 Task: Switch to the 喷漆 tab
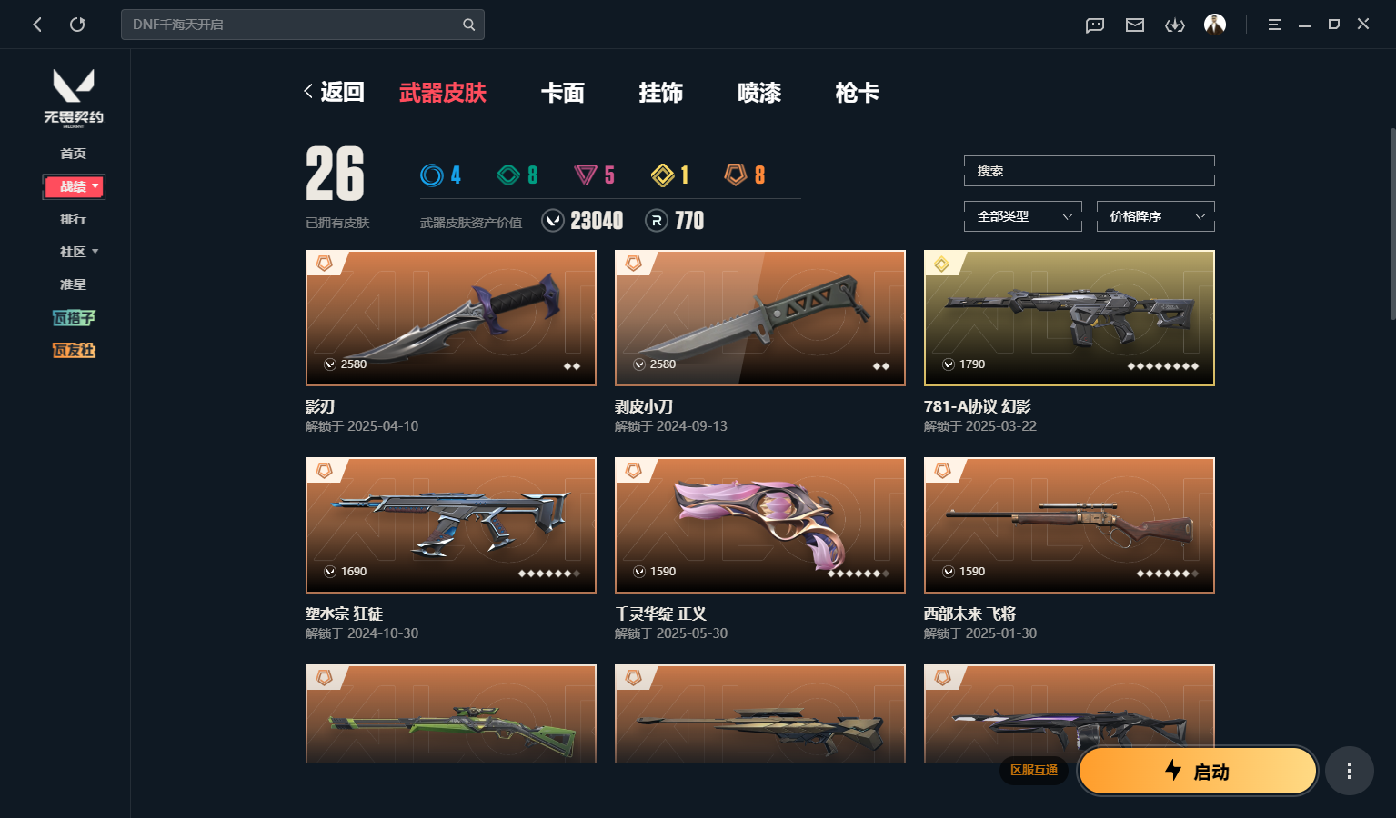pos(759,93)
